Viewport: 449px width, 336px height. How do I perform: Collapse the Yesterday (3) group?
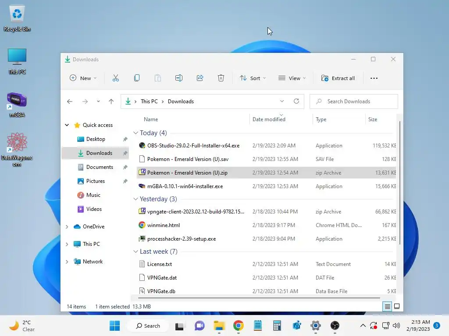[136, 199]
